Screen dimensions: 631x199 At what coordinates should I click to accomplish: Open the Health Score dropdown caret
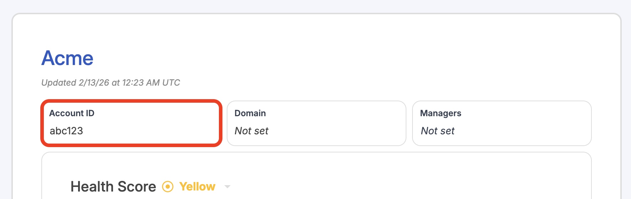click(x=227, y=187)
